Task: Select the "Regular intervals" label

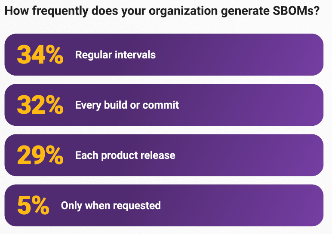Action: (x=115, y=55)
